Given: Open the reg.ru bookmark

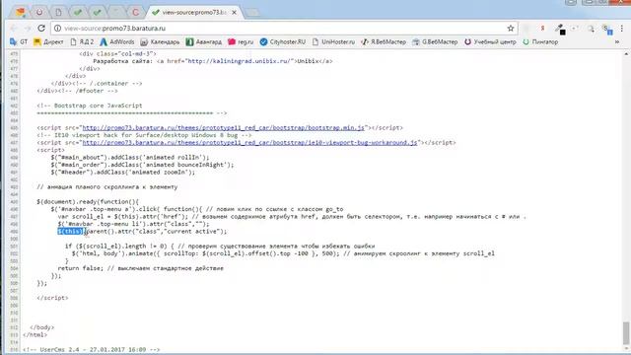Looking at the screenshot, I should click(x=241, y=41).
